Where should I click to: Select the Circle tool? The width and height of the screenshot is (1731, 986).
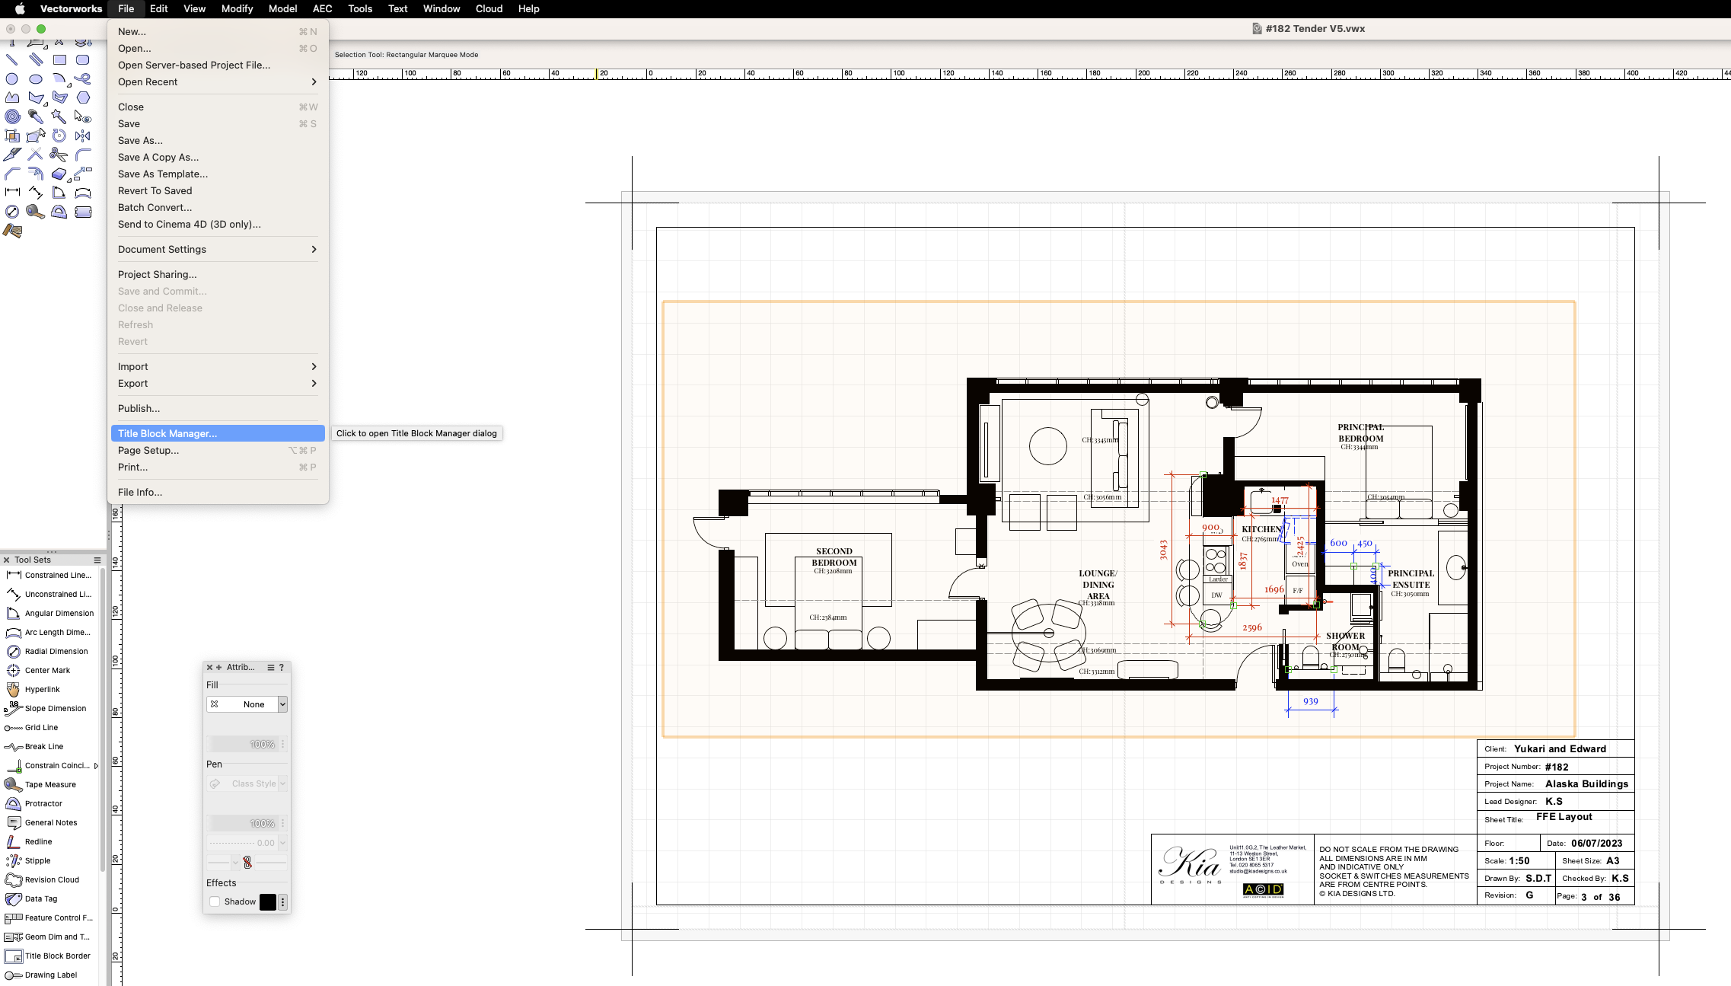click(12, 78)
